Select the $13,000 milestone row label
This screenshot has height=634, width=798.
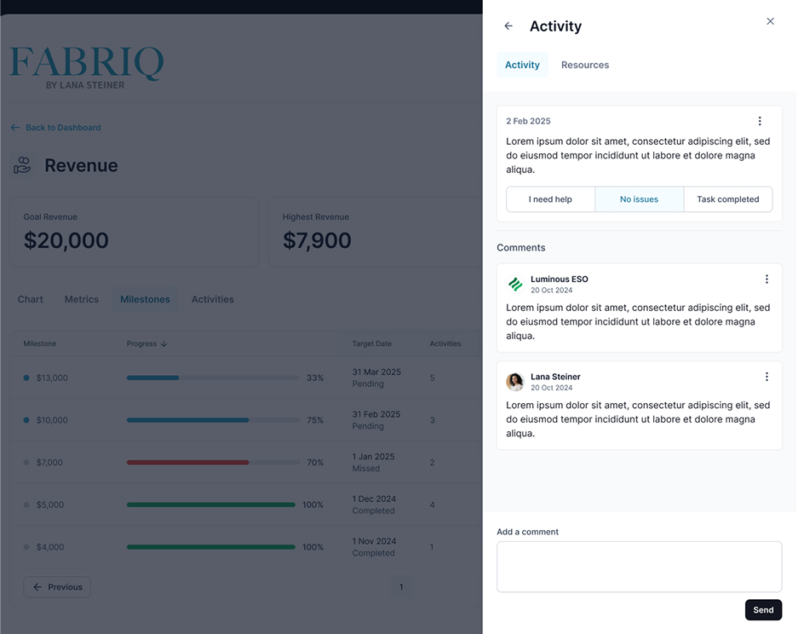[x=52, y=378]
